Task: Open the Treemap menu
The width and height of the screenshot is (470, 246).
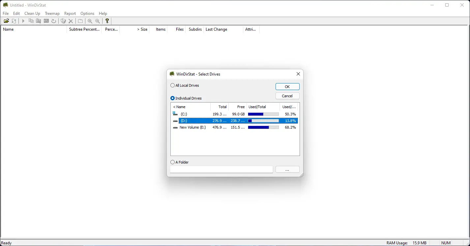Action: tap(52, 14)
